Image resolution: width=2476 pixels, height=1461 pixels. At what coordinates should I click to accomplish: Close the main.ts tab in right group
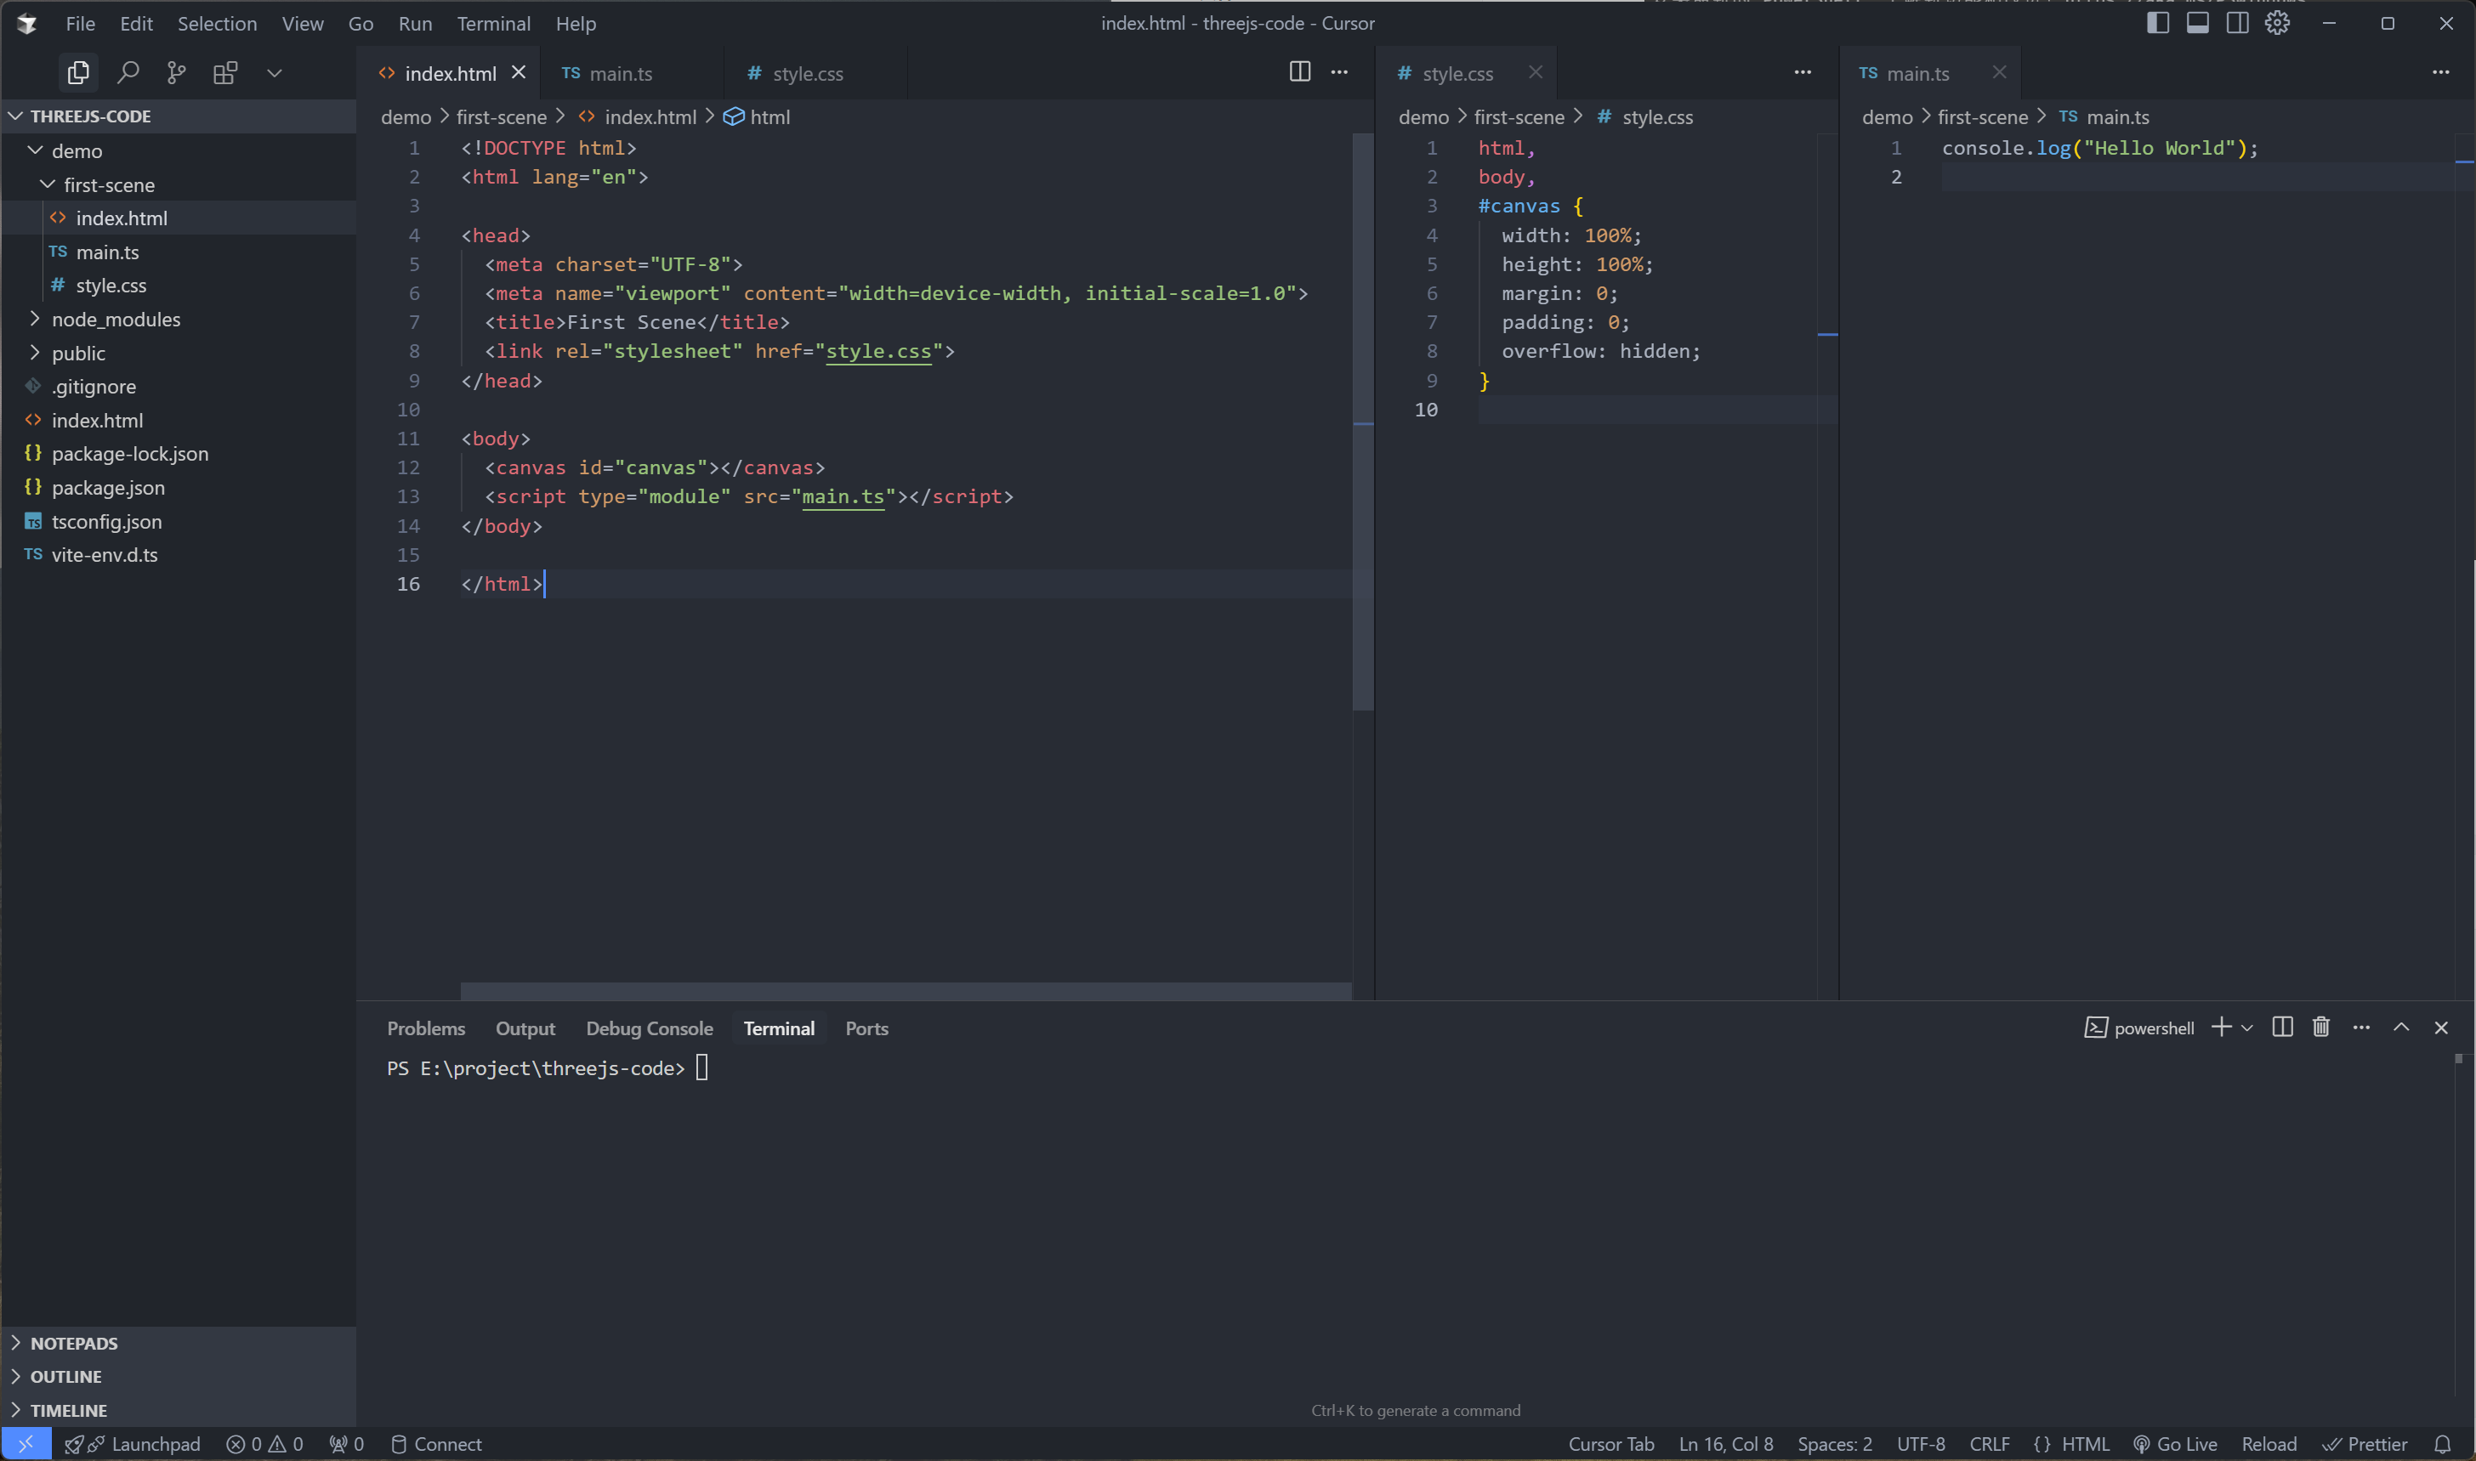1998,72
